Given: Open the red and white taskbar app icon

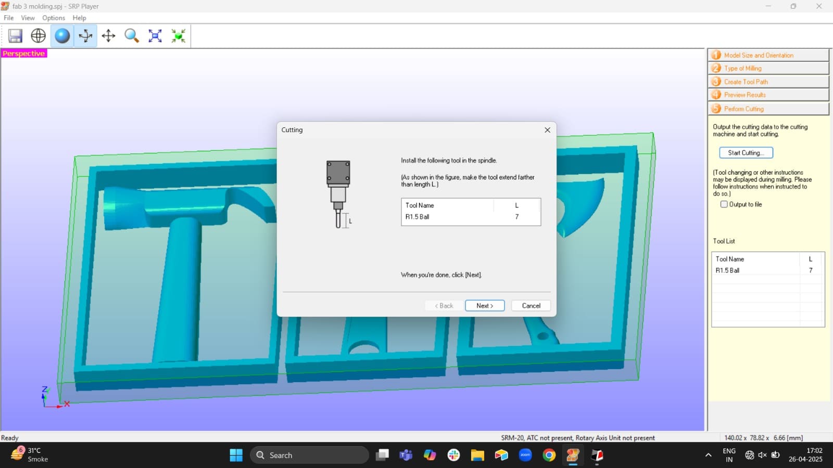Looking at the screenshot, I should (597, 456).
